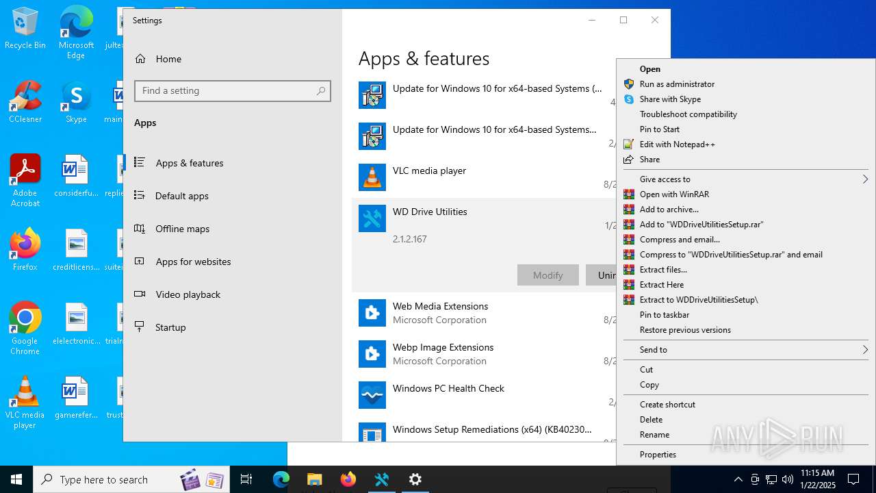
Task: Open Firefox from the taskbar
Action: pyautogui.click(x=348, y=479)
